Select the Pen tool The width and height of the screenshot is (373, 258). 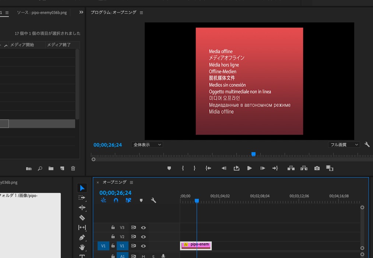click(82, 237)
